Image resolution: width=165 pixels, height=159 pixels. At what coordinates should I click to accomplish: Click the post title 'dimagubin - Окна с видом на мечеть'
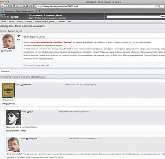[x=23, y=26]
